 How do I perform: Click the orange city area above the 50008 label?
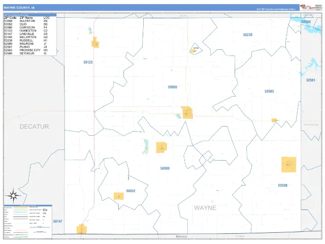pos(161,147)
